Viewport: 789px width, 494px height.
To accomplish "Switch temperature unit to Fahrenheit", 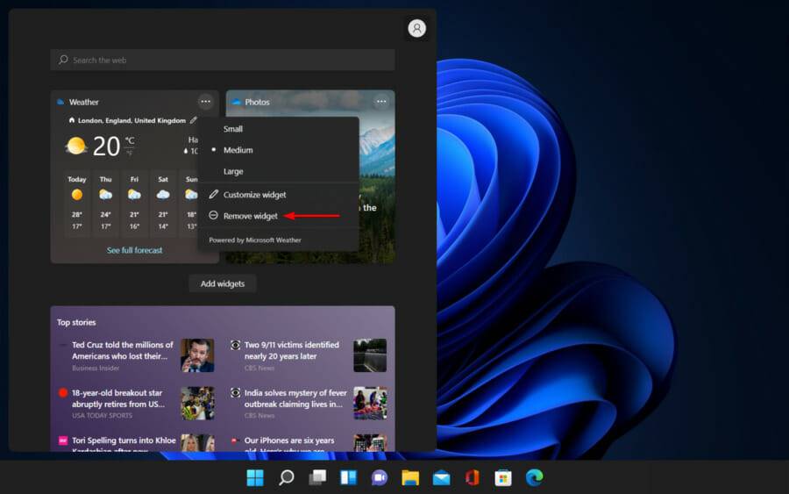I will pos(130,153).
